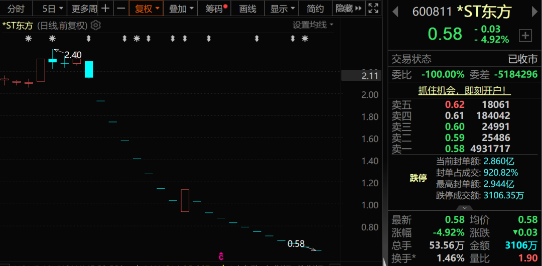The image size is (542, 266).
Task: Click the 抓住机会，即刻开户 link
Action: click(464, 91)
